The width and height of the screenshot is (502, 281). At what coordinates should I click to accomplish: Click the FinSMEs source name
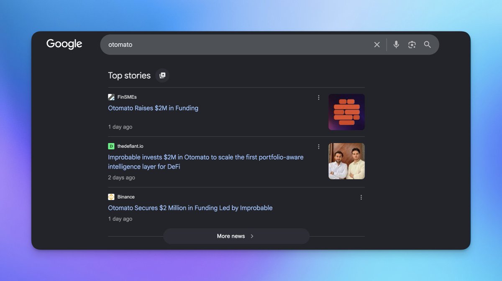point(127,97)
